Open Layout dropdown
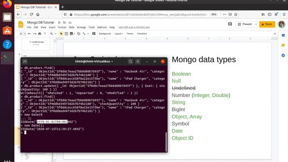 (x=118, y=34)
